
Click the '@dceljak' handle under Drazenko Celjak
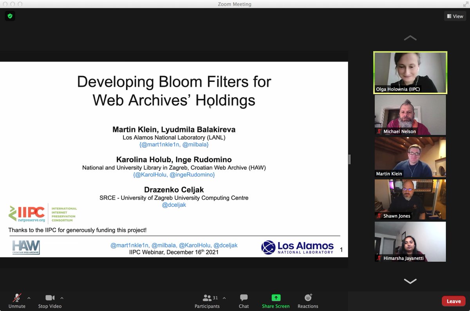[174, 205]
